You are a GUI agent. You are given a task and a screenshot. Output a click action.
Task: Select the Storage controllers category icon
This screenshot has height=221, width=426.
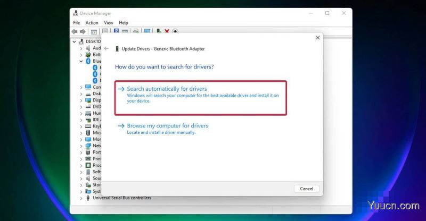click(x=88, y=185)
